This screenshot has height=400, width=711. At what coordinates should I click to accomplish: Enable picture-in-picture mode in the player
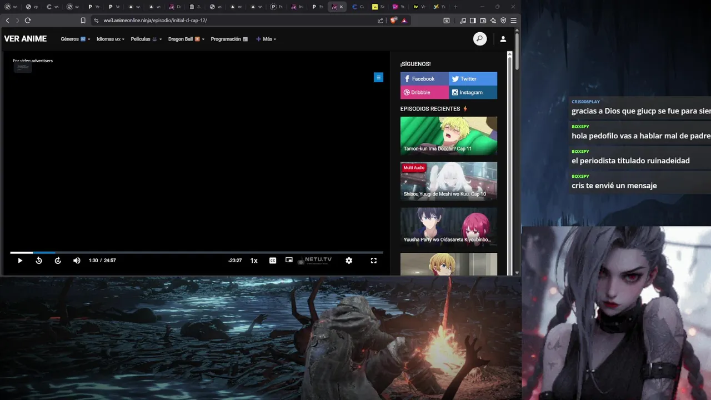point(289,260)
